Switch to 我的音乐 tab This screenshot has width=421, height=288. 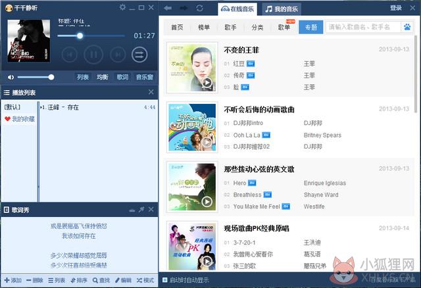point(282,9)
